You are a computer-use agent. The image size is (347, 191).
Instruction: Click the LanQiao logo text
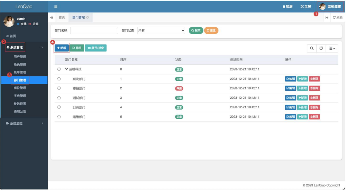point(24,7)
